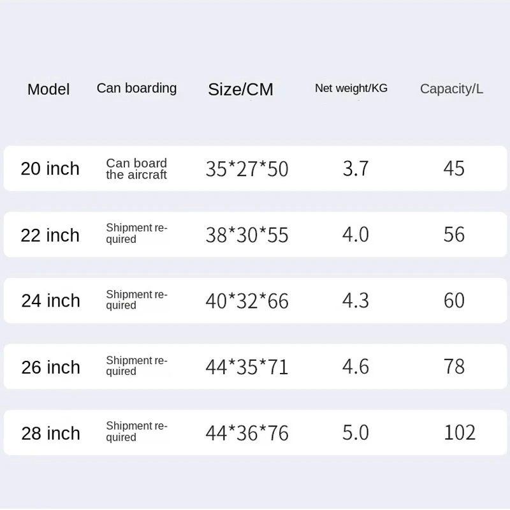Viewport: 510px width, 510px height.
Task: Select the 20 inch model row label
Action: (50, 169)
